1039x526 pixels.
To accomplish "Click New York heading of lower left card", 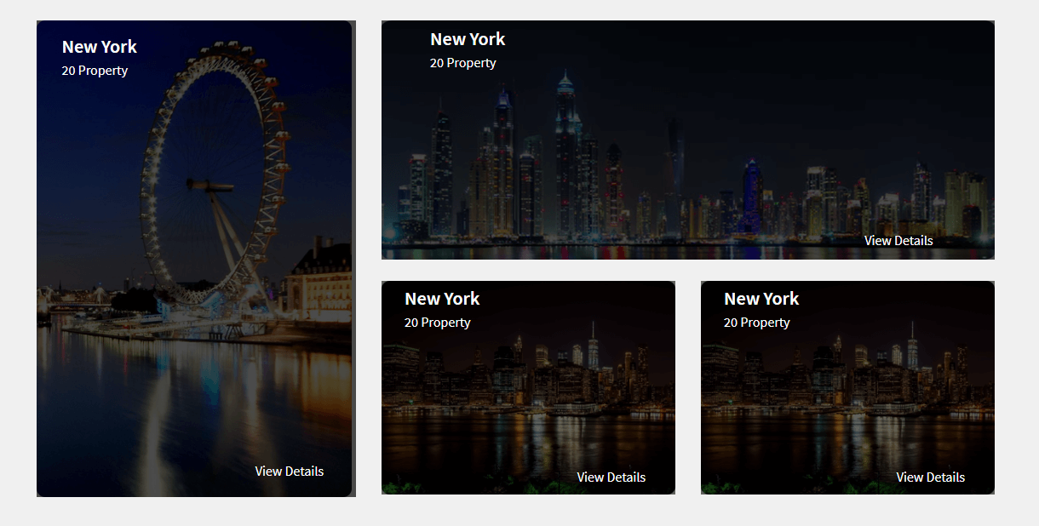I will pos(442,299).
